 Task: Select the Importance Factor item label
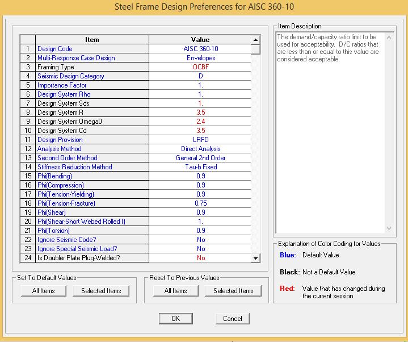[92, 85]
